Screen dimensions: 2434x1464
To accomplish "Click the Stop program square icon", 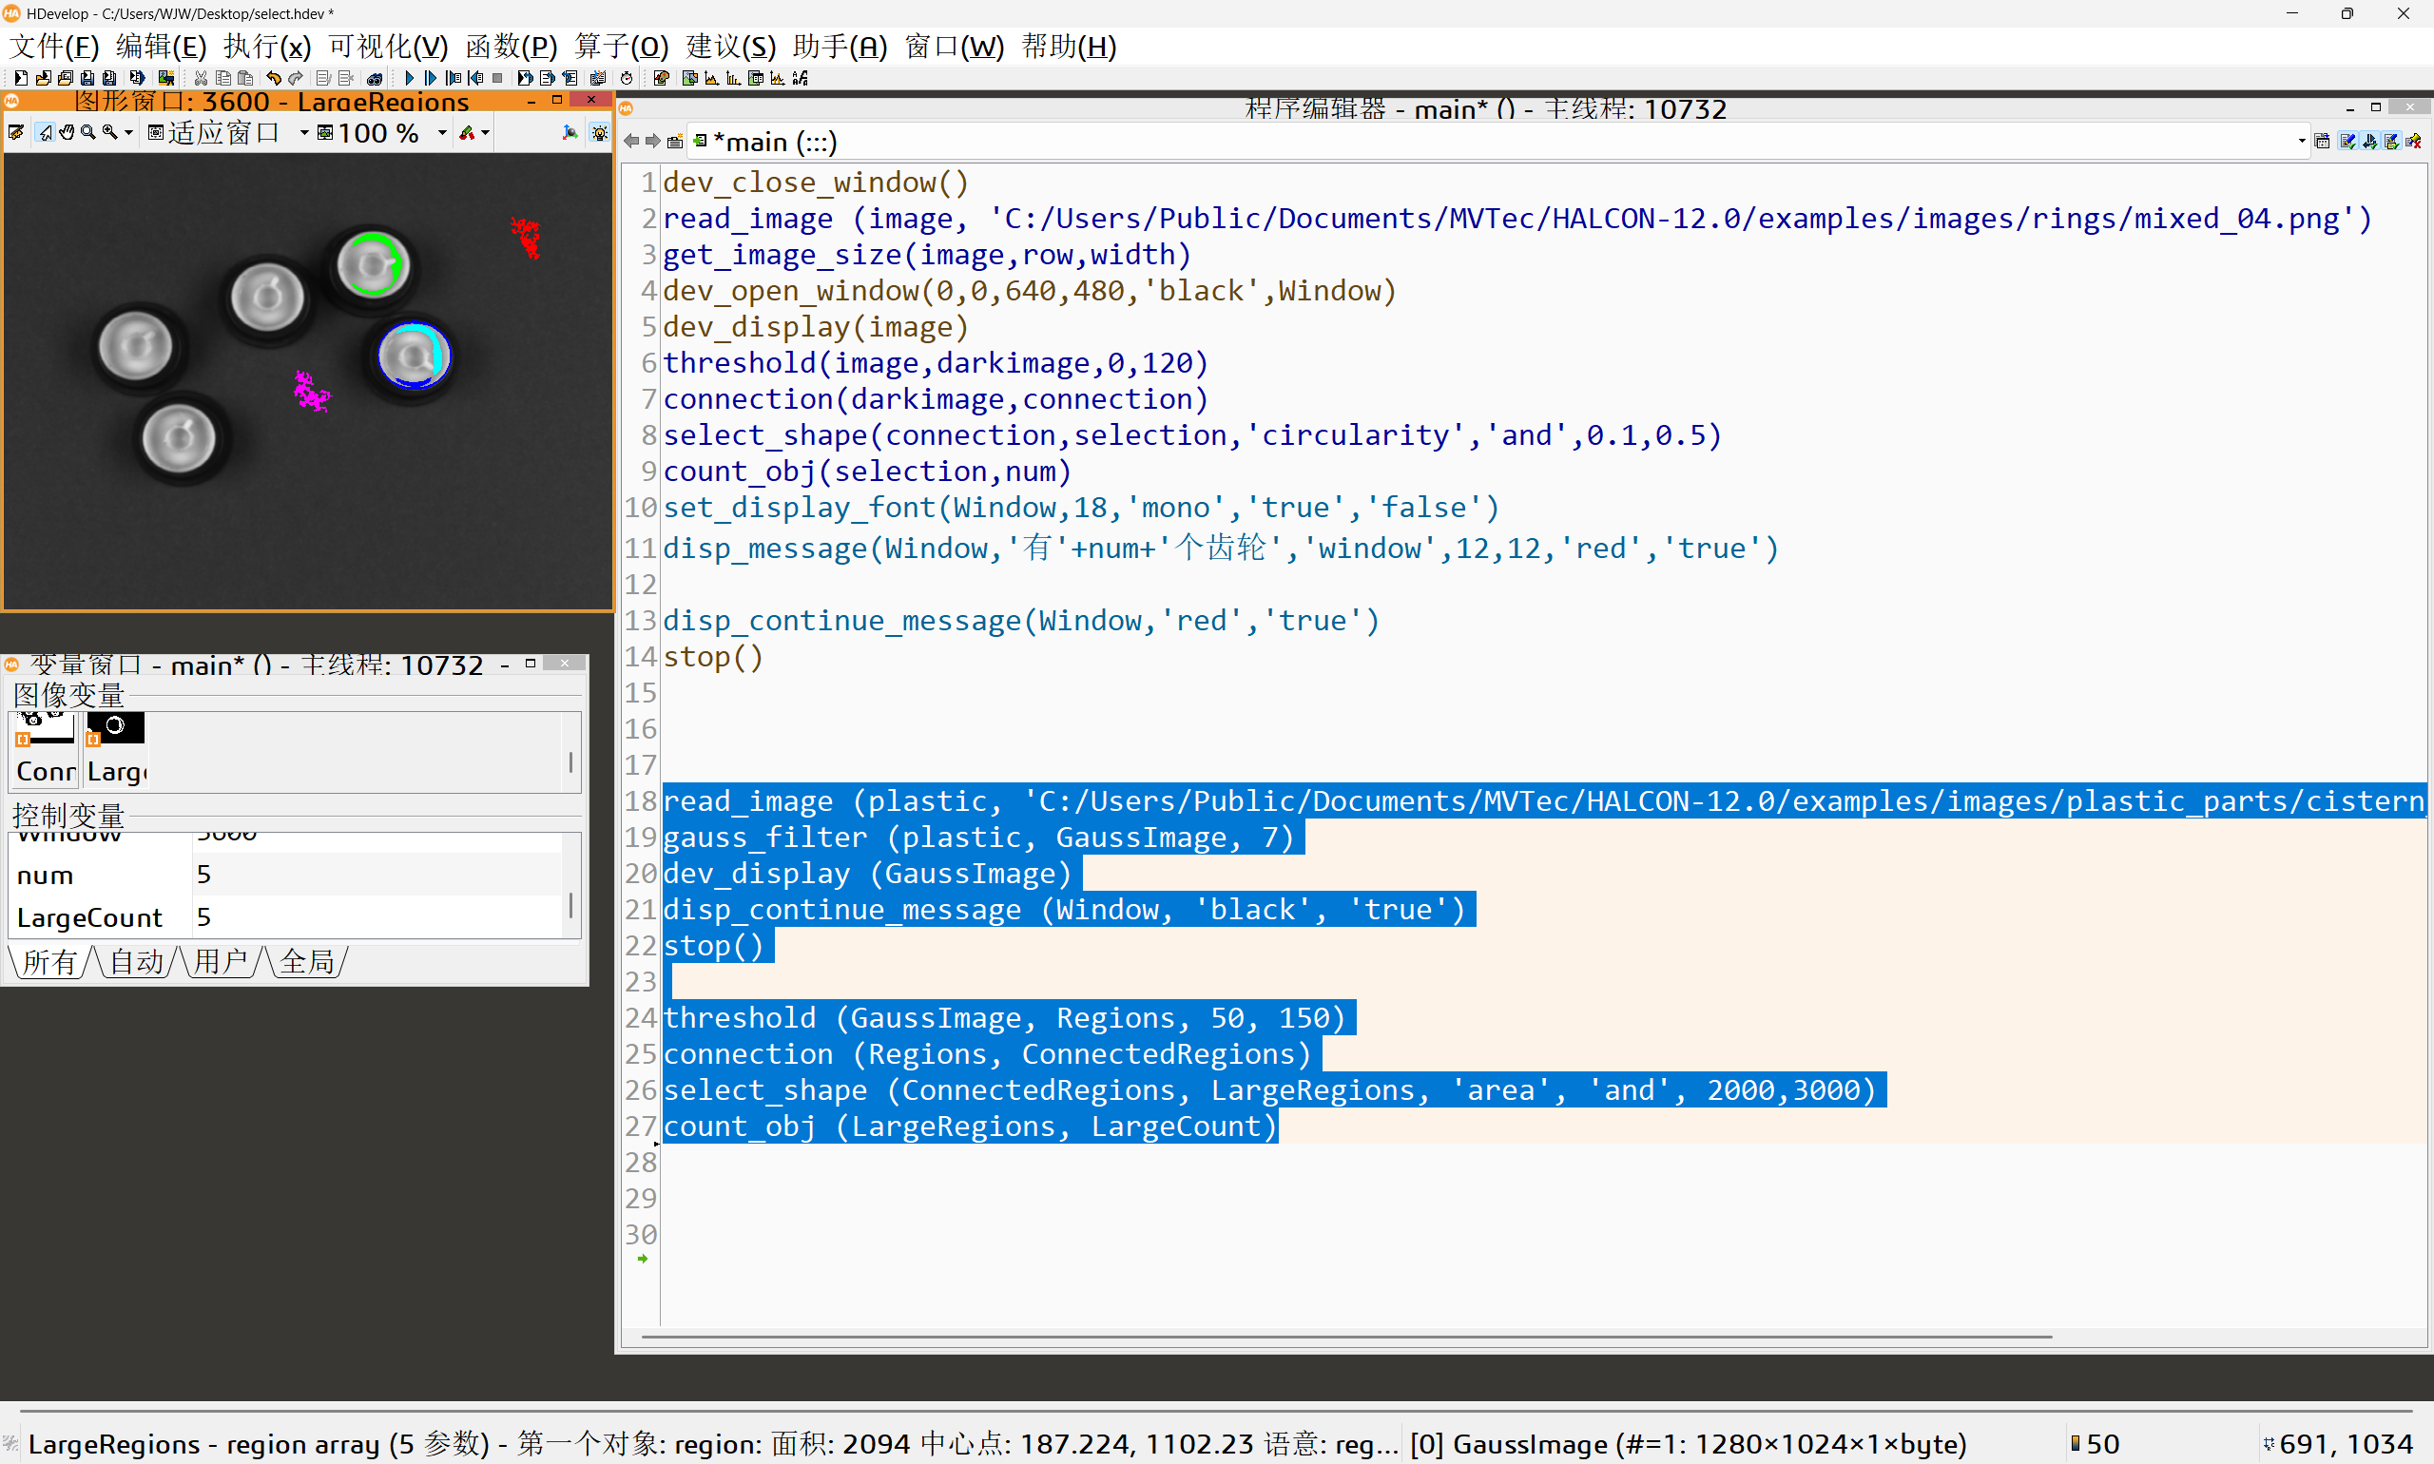I will coord(497,78).
